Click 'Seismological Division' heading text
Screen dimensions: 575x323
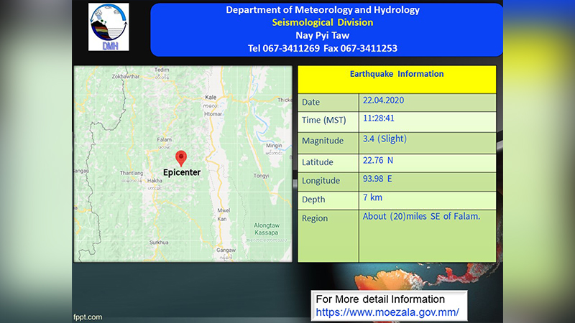(323, 22)
